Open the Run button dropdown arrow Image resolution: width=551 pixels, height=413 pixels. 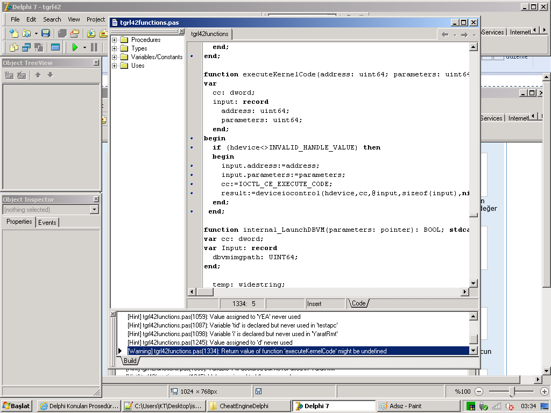tap(84, 47)
